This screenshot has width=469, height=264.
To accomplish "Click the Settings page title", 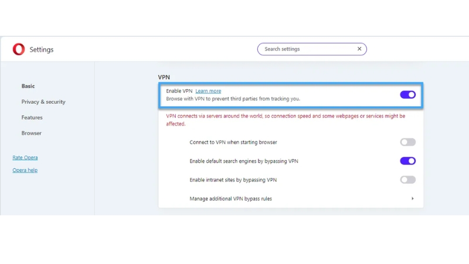I will coord(42,50).
